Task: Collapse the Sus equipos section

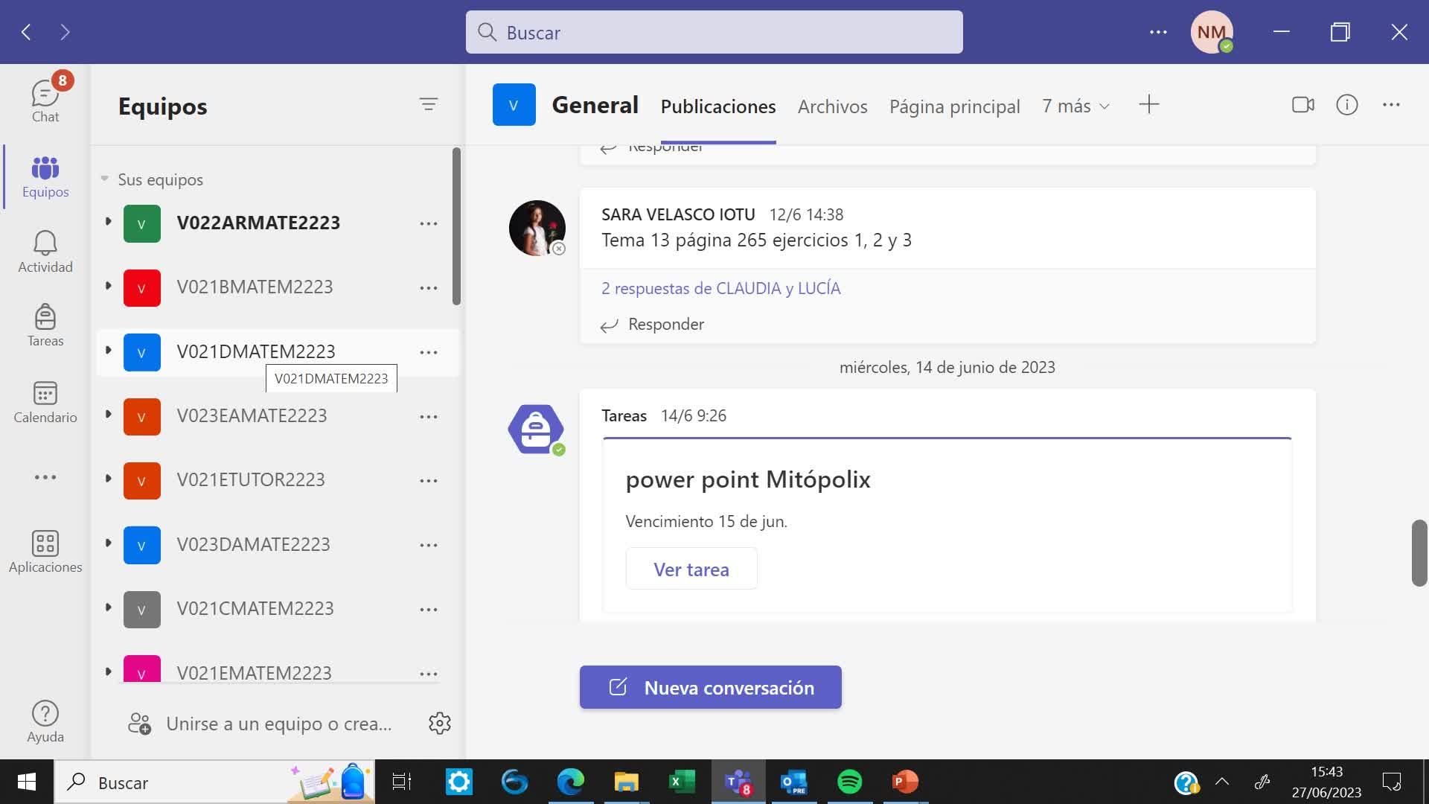Action: [x=105, y=179]
